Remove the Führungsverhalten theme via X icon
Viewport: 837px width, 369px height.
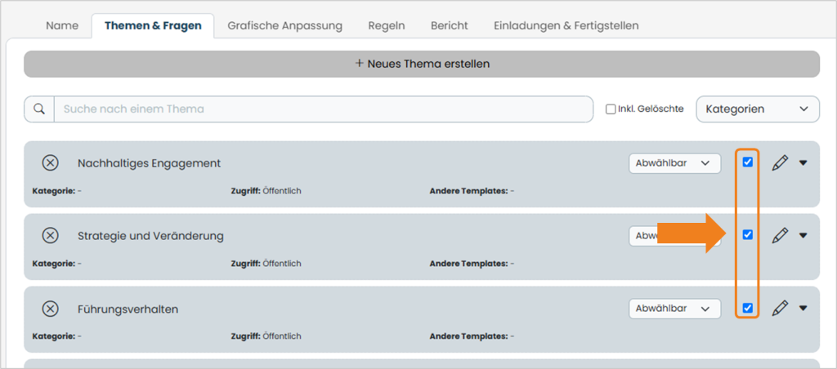tap(50, 309)
